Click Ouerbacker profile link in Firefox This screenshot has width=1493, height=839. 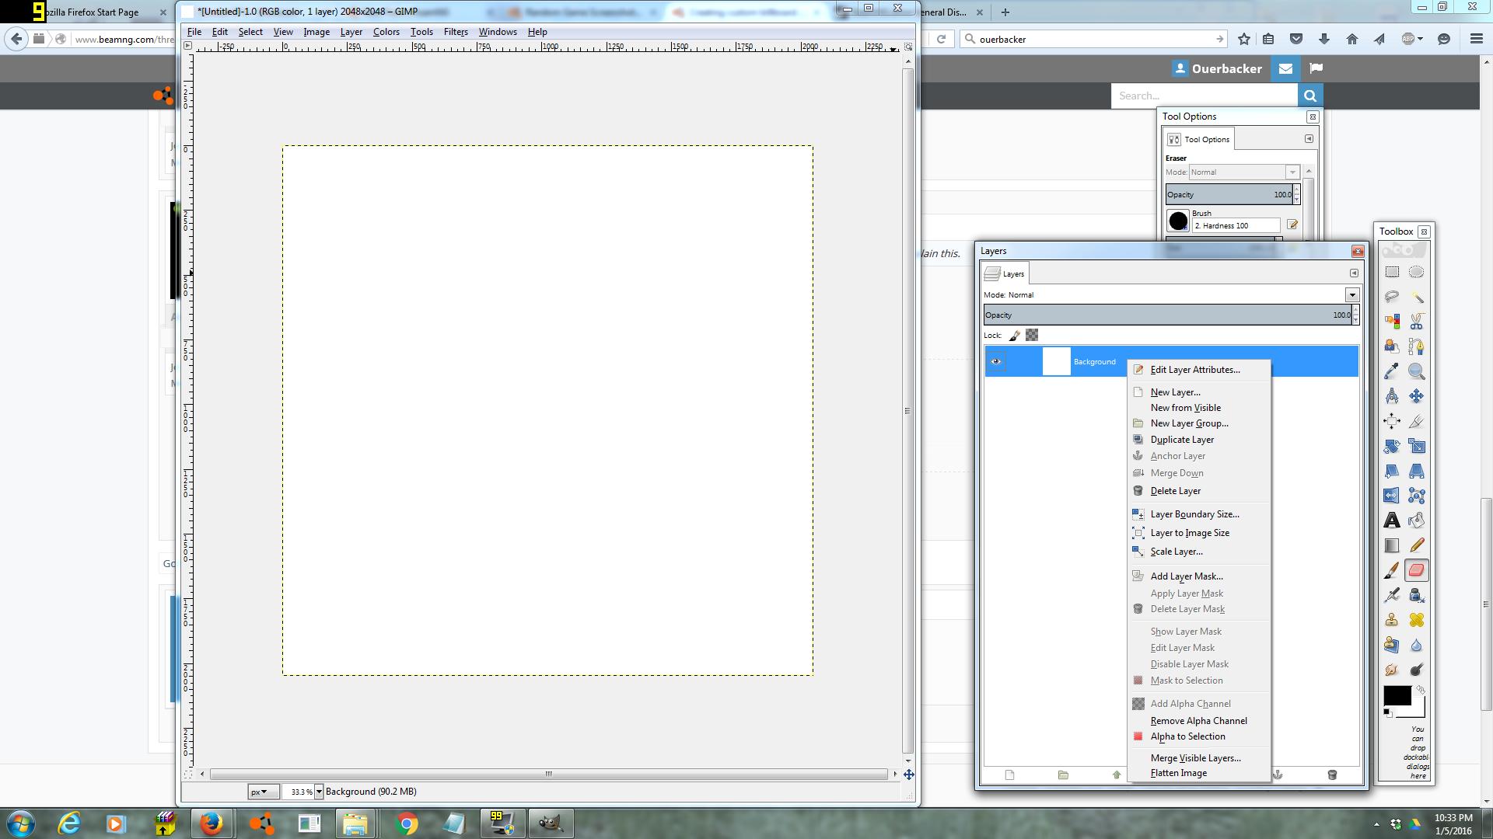click(x=1218, y=68)
